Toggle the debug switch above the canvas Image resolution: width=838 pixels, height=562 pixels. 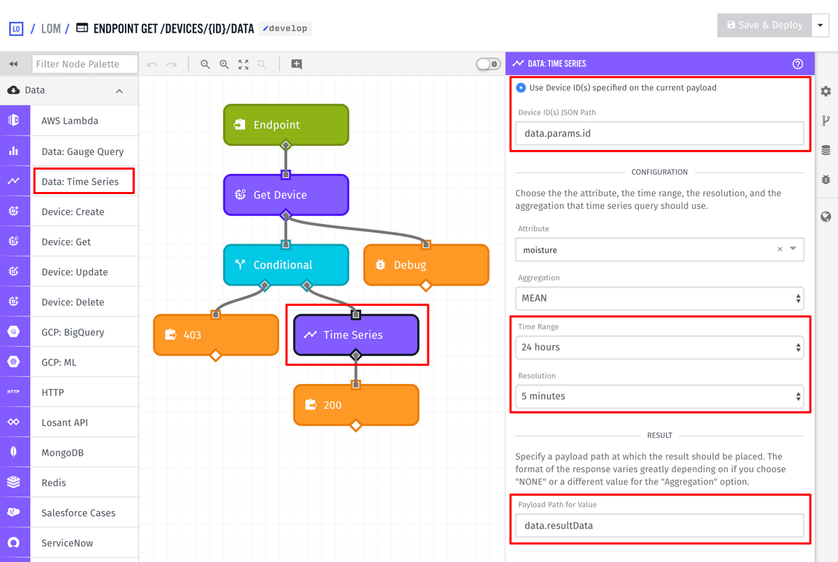pyautogui.click(x=488, y=64)
